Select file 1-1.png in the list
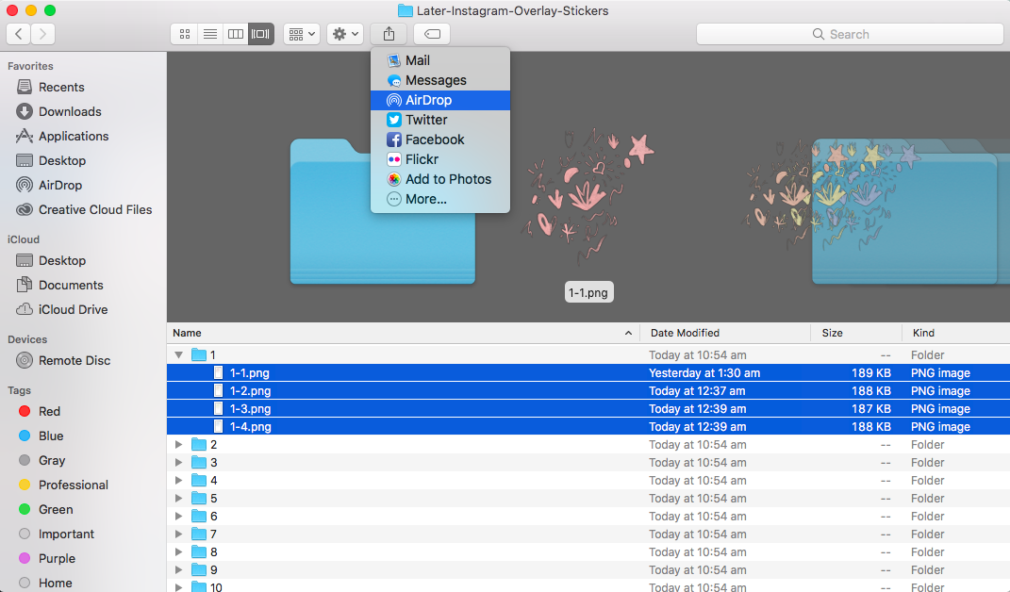1010x592 pixels. 588,373
